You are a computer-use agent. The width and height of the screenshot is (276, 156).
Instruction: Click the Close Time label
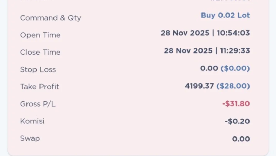click(x=40, y=52)
